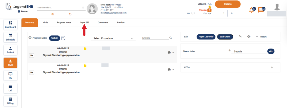Switch to the Super Bill tab
The height and width of the screenshot is (108, 287).
point(84,22)
